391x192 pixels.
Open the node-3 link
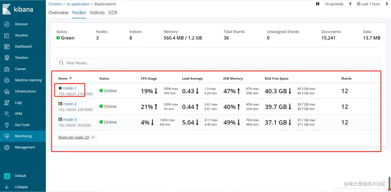70,119
